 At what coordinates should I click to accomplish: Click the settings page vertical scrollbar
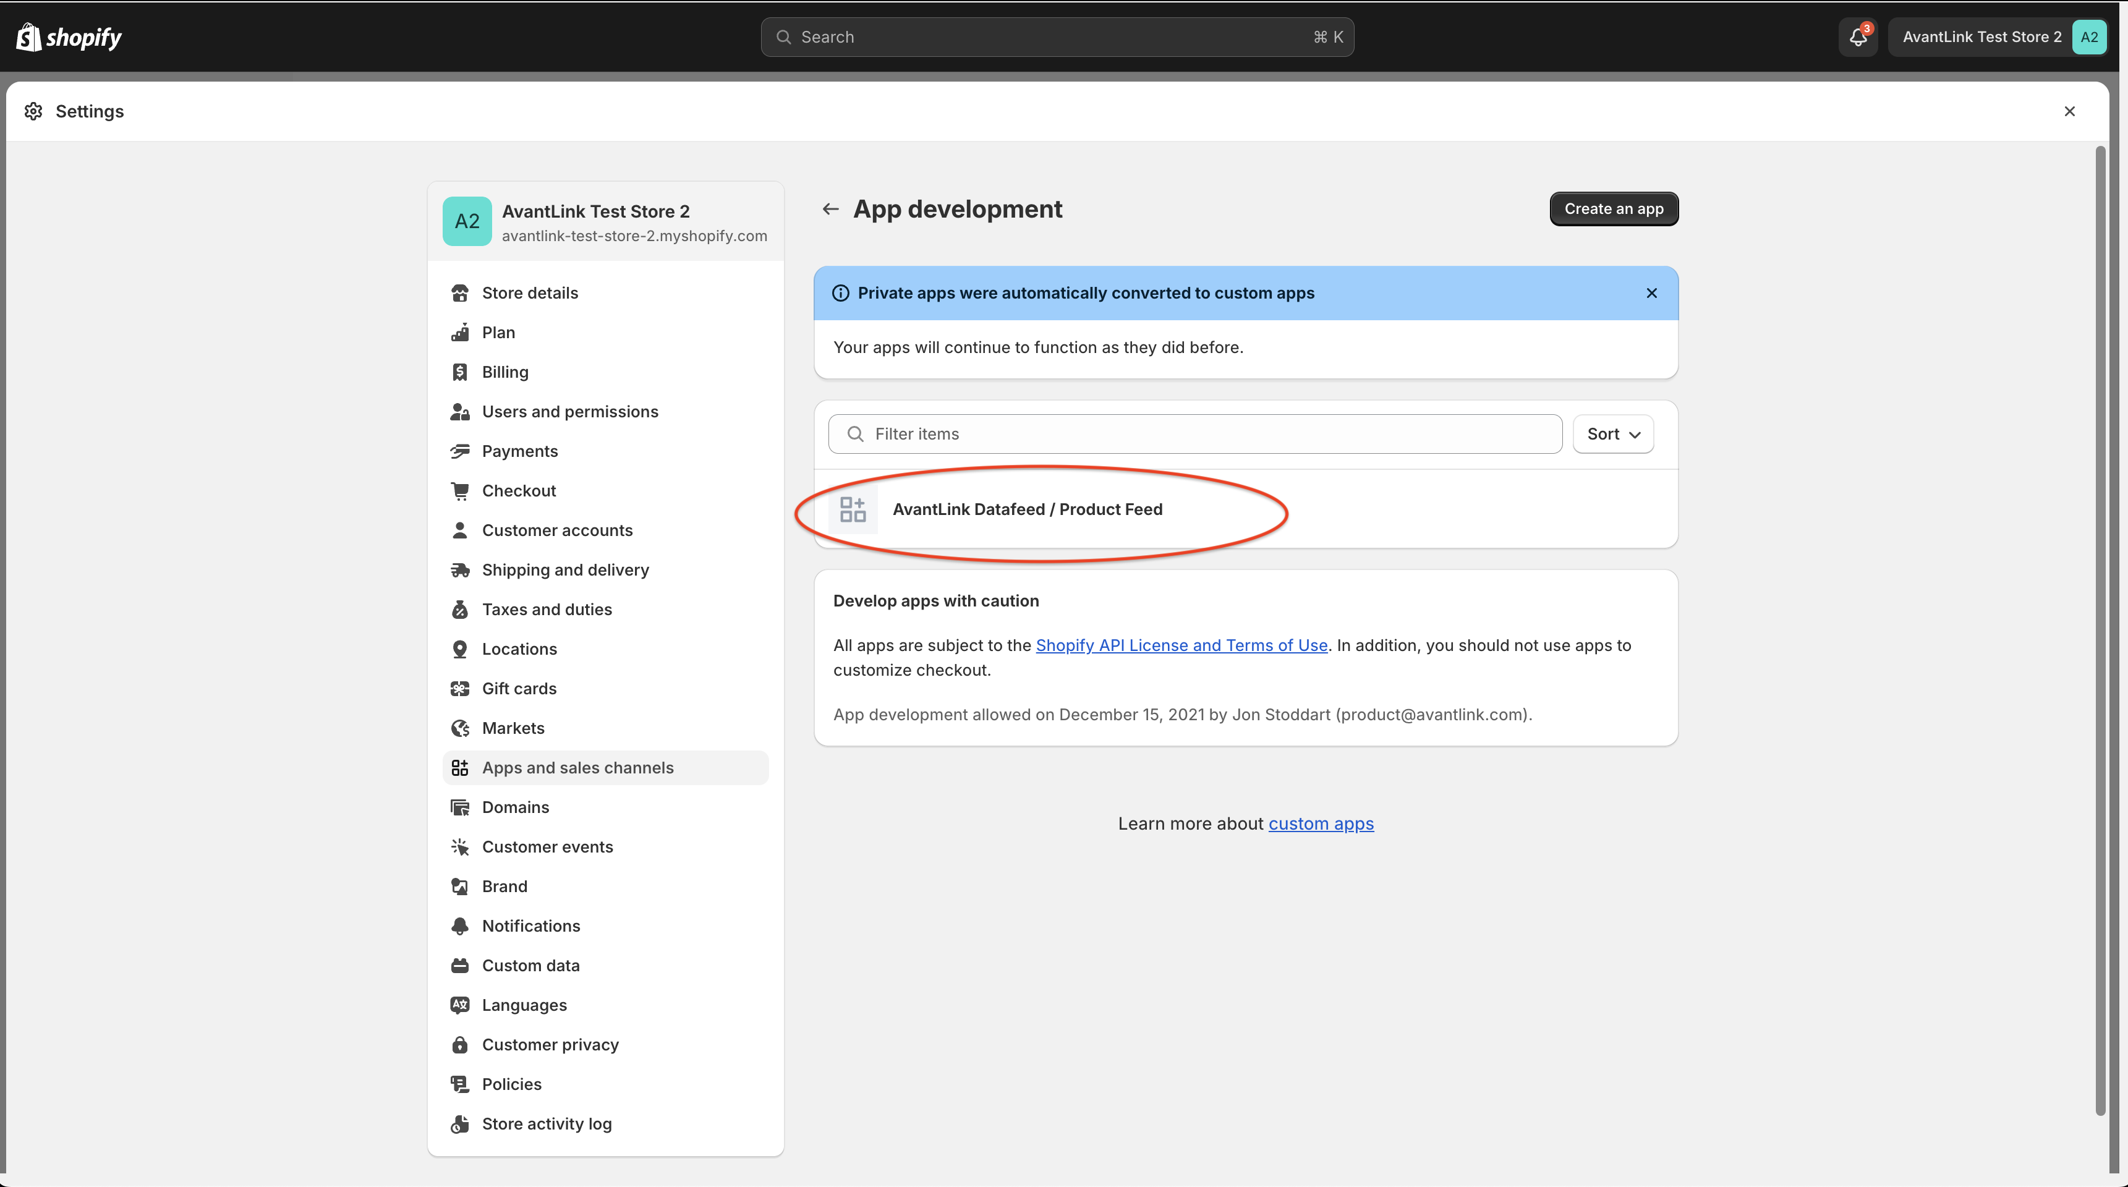point(2100,632)
